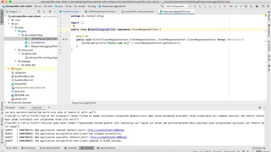Image resolution: width=271 pixels, height=152 pixels.
Task: Close the ResponseLoggingFilter.java tab
Action: tap(192, 11)
